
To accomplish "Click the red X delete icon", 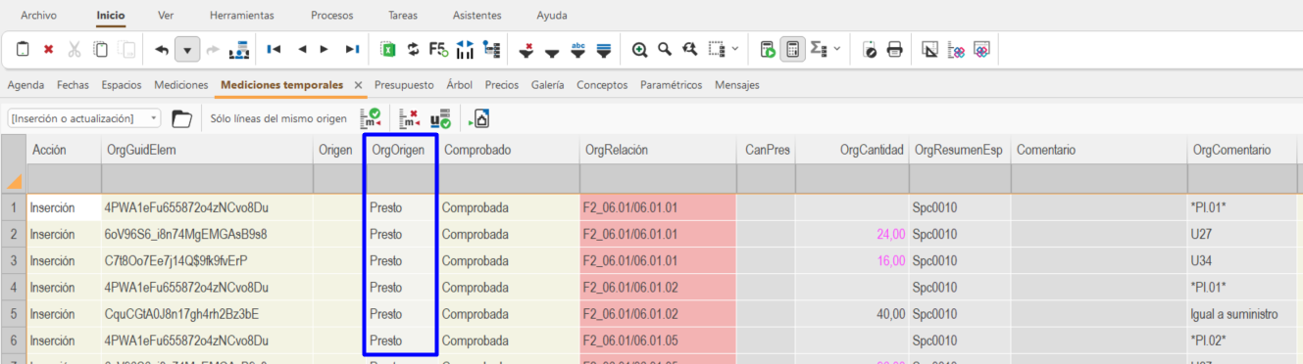I will (x=48, y=49).
